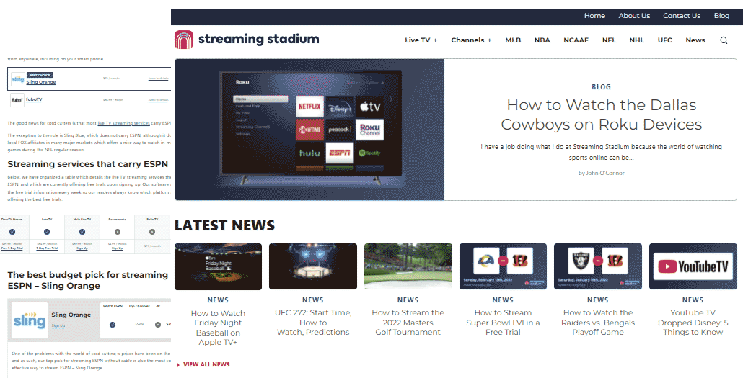
Task: Click the Watch ESPN checkmark in Sling card
Action: pos(113,325)
